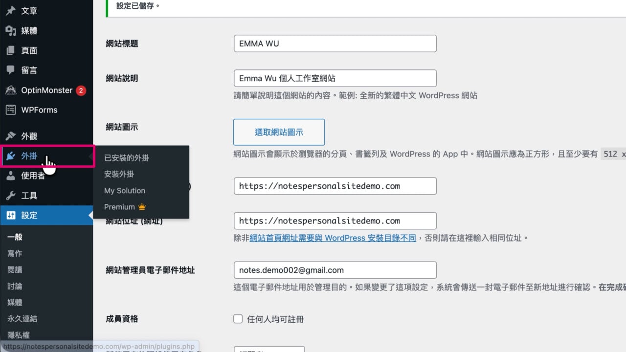Choose 安裝外掛 from the flyout
626x352 pixels.
click(119, 174)
